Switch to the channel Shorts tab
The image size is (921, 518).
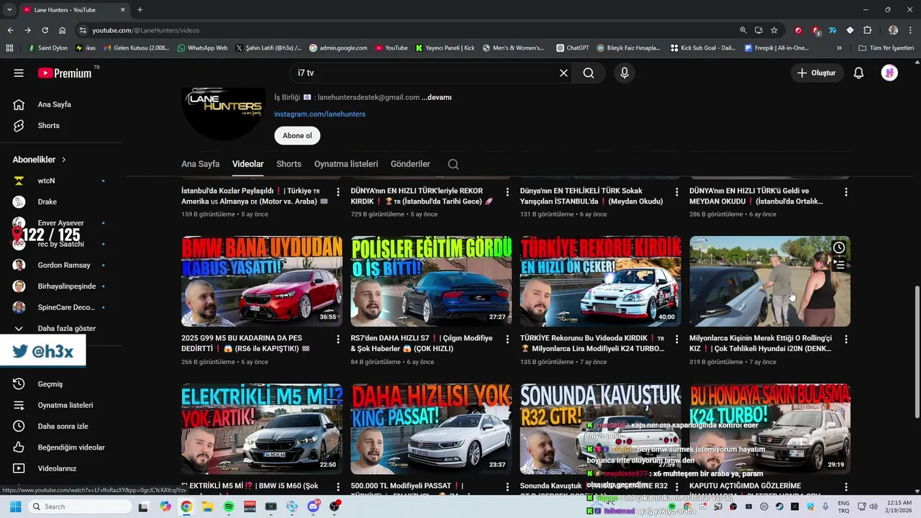tap(289, 164)
